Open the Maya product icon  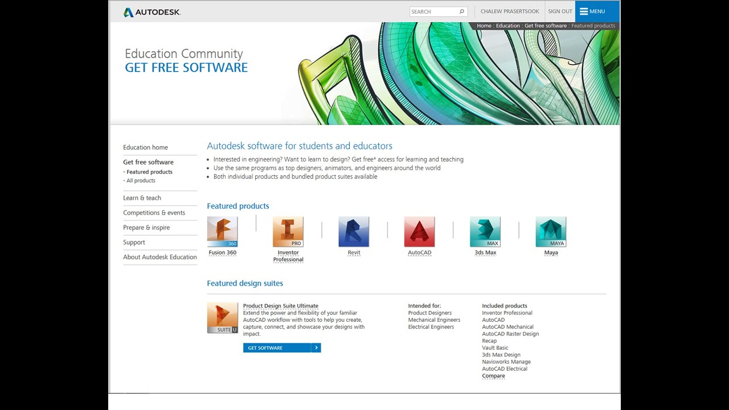click(x=551, y=232)
